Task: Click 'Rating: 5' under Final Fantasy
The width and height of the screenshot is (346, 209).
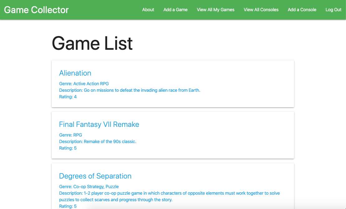Action: click(68, 148)
